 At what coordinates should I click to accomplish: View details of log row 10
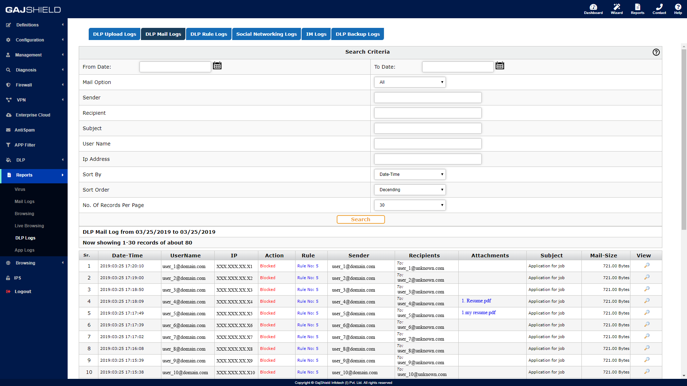[x=647, y=371]
